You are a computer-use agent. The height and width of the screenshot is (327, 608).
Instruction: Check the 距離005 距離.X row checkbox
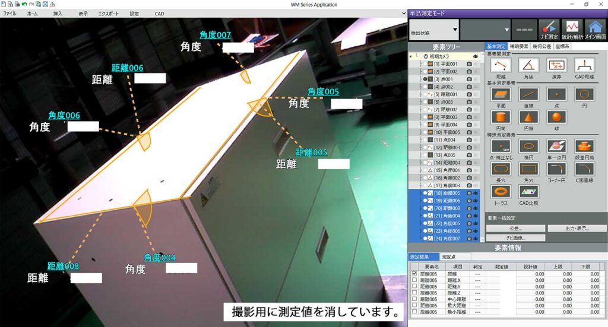(x=414, y=280)
